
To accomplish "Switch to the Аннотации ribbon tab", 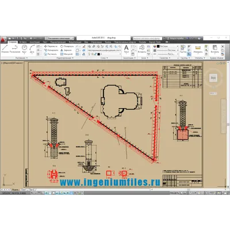I will 34,42.
